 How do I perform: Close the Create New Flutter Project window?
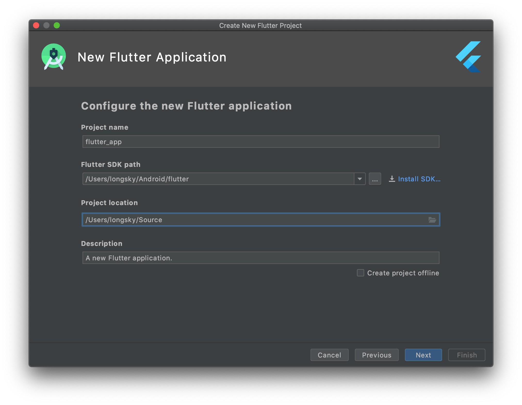(x=36, y=25)
